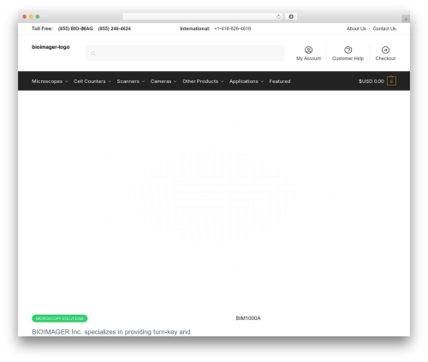The image size is (428, 362).
Task: Focus the product search field
Action: coord(185,53)
